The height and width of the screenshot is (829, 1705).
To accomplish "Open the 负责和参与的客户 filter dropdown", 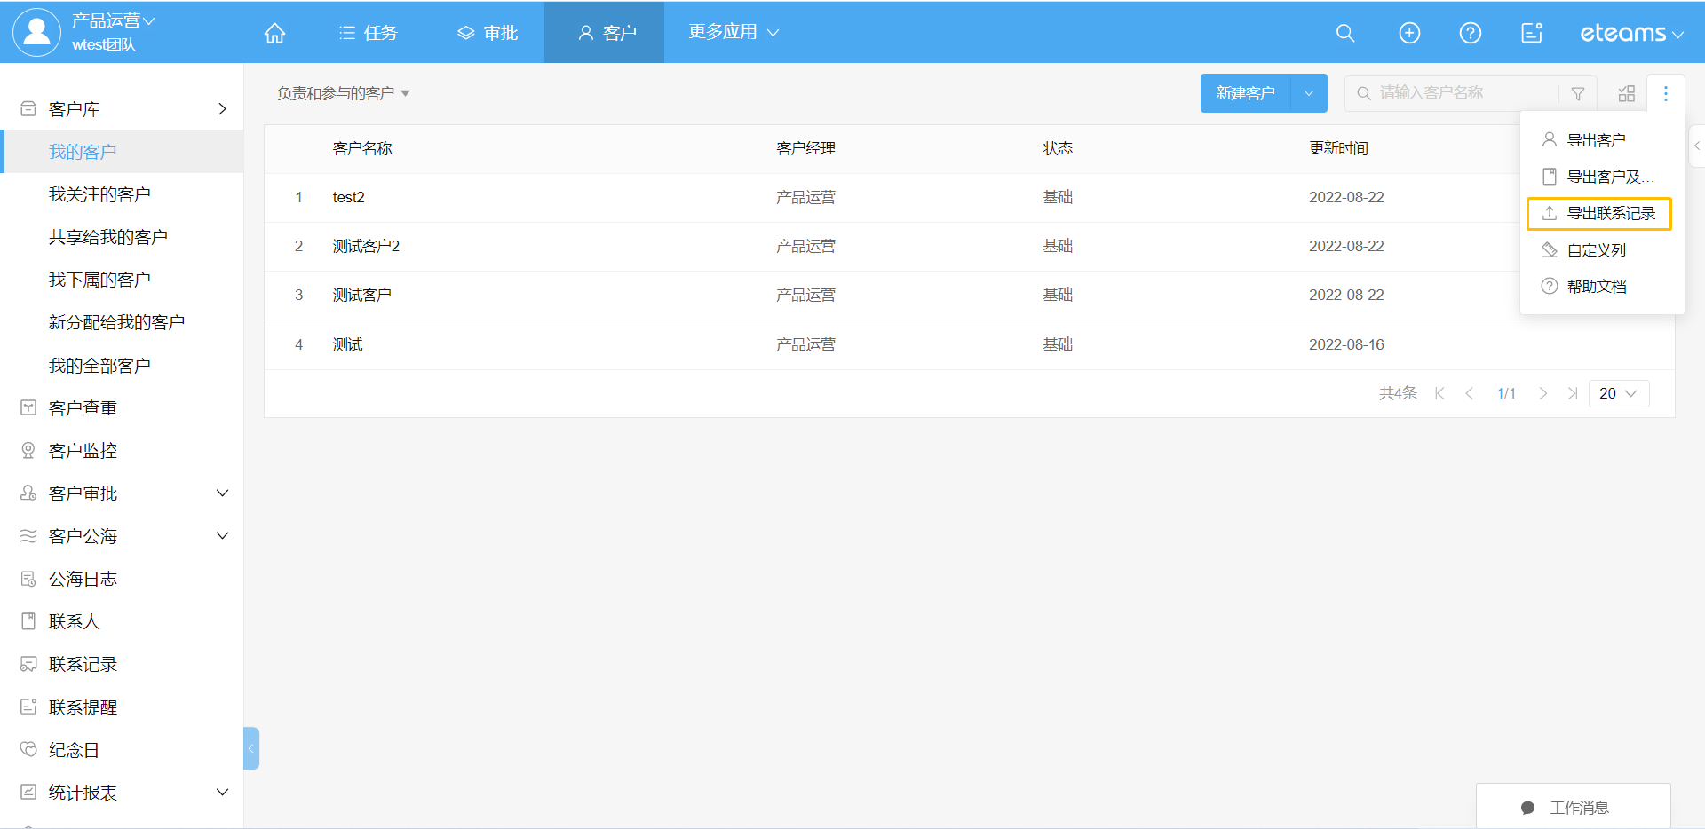I will click(x=343, y=93).
